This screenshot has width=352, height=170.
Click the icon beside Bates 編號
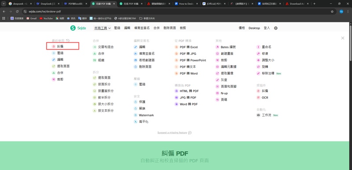pos(217,47)
